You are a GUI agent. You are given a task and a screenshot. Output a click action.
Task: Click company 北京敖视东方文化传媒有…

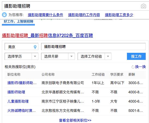63,111
